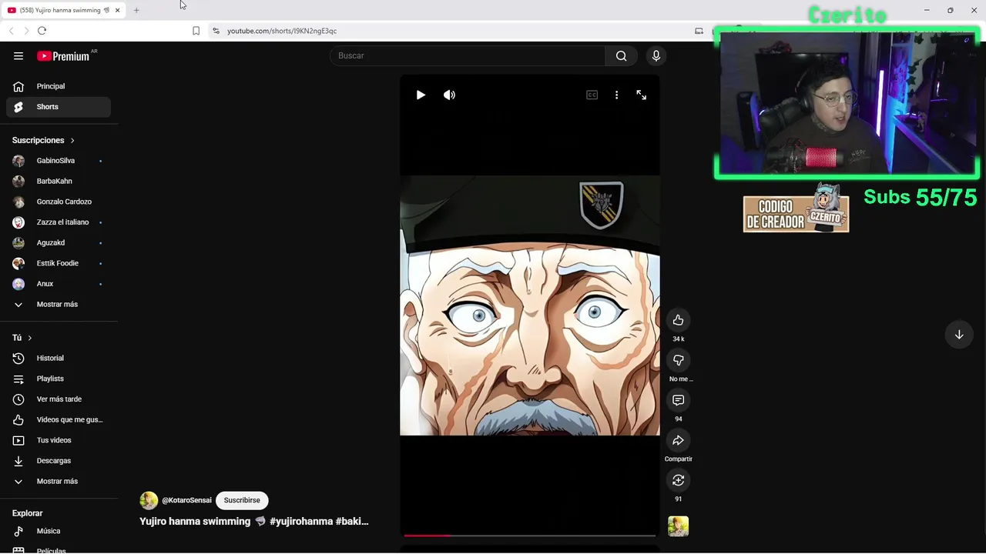This screenshot has height=554, width=986.
Task: Click the Explorar section heading
Action: (x=27, y=513)
